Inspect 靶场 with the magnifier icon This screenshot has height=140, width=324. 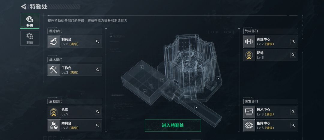(x=293, y=55)
